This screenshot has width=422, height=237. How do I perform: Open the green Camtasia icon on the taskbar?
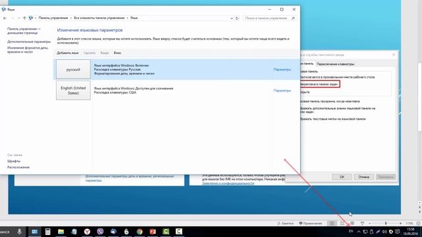click(x=166, y=231)
